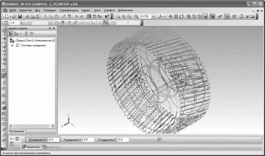The width and height of the screenshot is (265, 156).
Task: Click the model tree horizontal scrollbar
Action: click(x=31, y=126)
